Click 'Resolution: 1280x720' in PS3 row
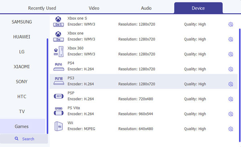 tap(137, 84)
